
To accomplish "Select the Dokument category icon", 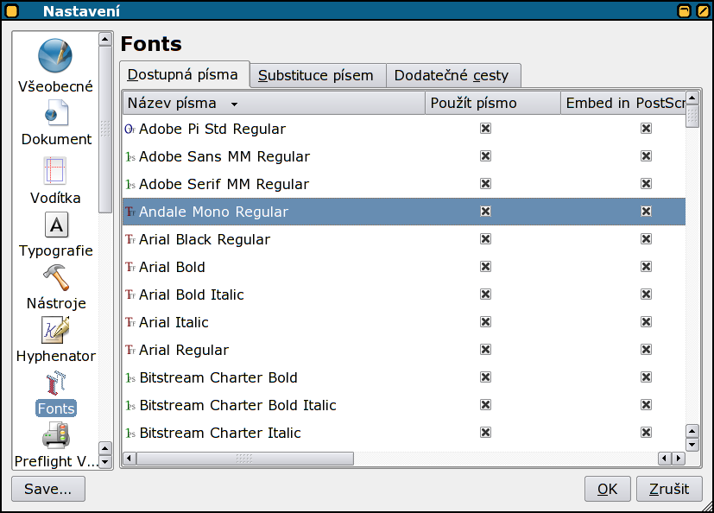I will coord(56,113).
